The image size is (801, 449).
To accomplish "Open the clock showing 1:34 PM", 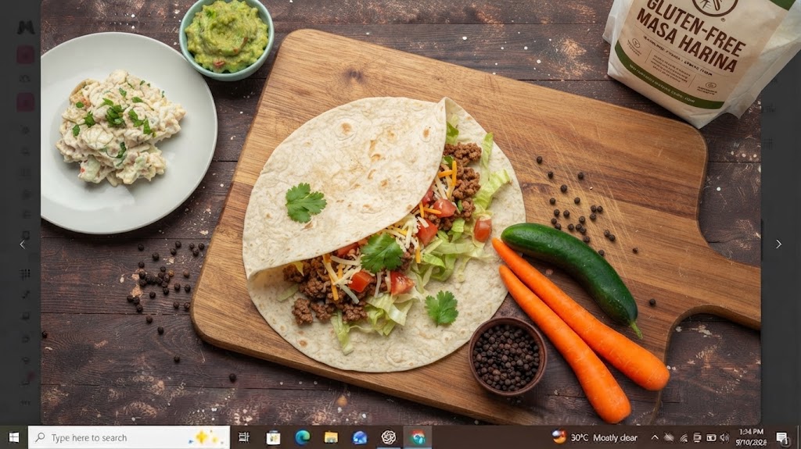I will (751, 437).
